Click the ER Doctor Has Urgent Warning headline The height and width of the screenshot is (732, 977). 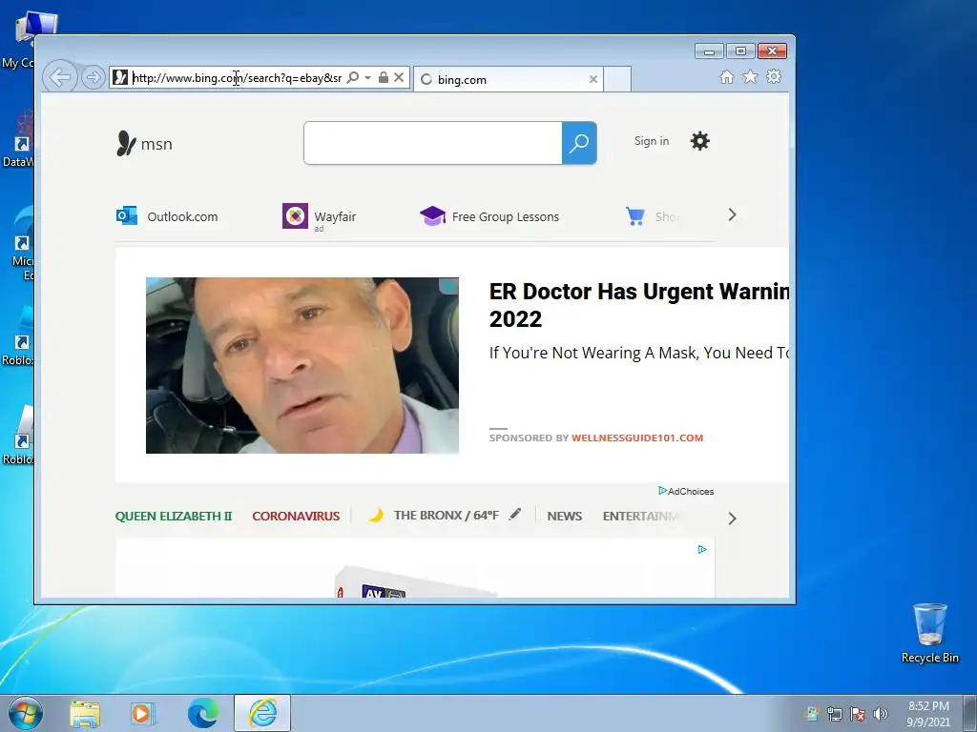(638, 305)
